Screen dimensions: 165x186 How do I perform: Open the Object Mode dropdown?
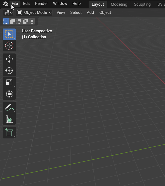tap(34, 12)
